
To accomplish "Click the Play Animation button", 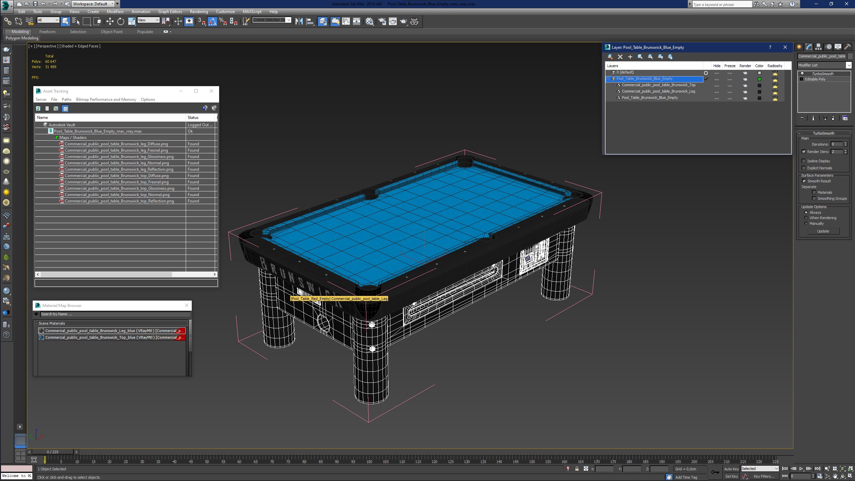I will (801, 469).
